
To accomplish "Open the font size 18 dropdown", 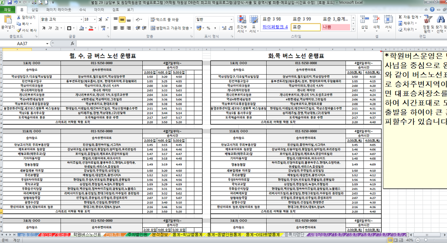I will [94, 20].
